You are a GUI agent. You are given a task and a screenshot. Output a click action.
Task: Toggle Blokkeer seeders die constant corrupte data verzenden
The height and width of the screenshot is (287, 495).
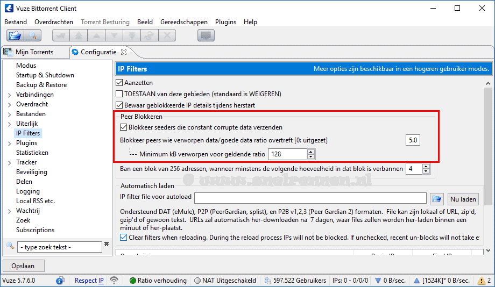pyautogui.click(x=123, y=127)
